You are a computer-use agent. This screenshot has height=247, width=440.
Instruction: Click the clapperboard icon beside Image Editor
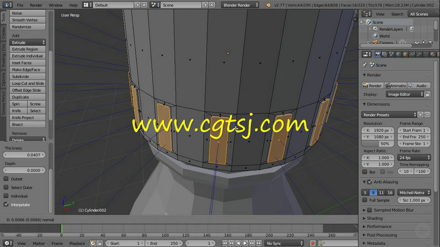[x=427, y=94]
